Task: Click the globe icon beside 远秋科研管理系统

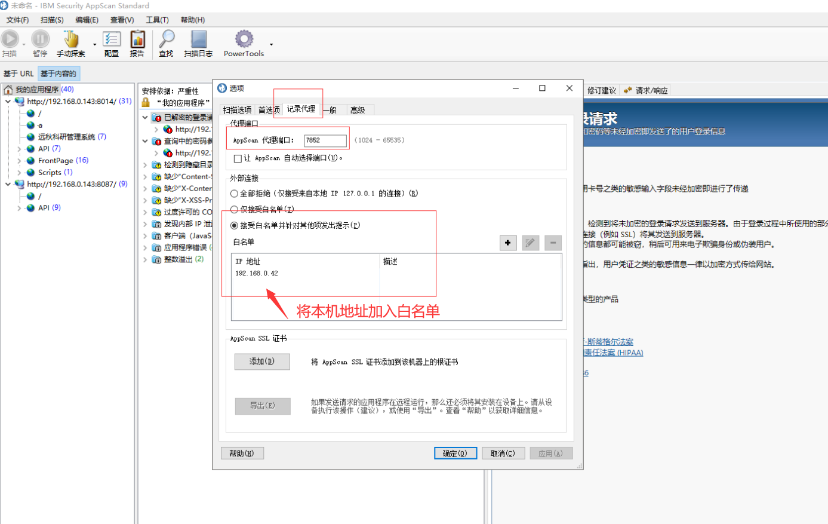Action: click(30, 137)
